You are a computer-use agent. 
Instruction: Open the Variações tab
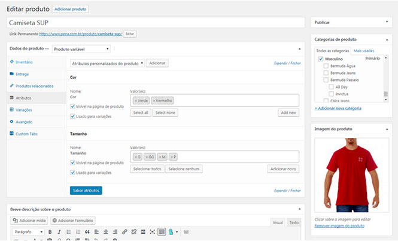[25, 110]
